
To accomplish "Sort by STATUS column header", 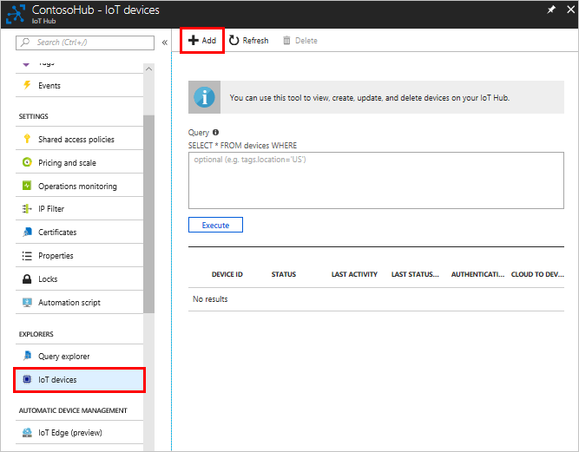I will tap(284, 274).
